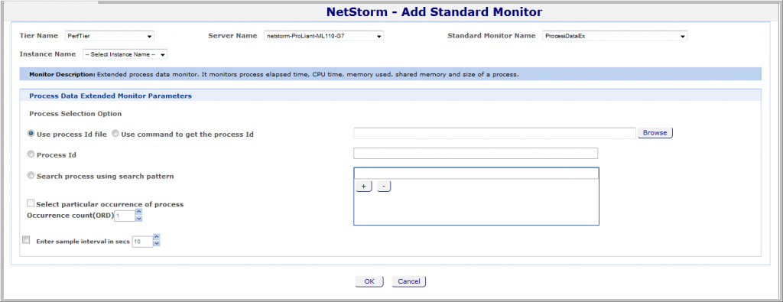The height and width of the screenshot is (302, 783).
Task: Increase the Occurrence count value
Action: coord(139,212)
